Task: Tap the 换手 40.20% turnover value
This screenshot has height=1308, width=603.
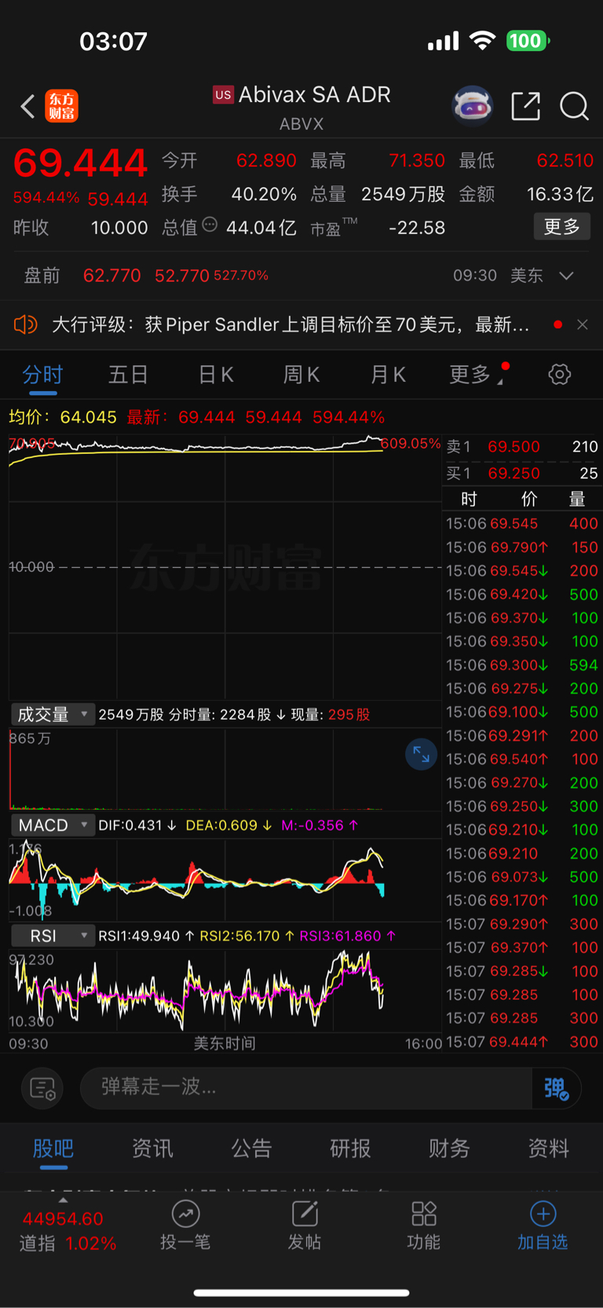Action: [264, 194]
